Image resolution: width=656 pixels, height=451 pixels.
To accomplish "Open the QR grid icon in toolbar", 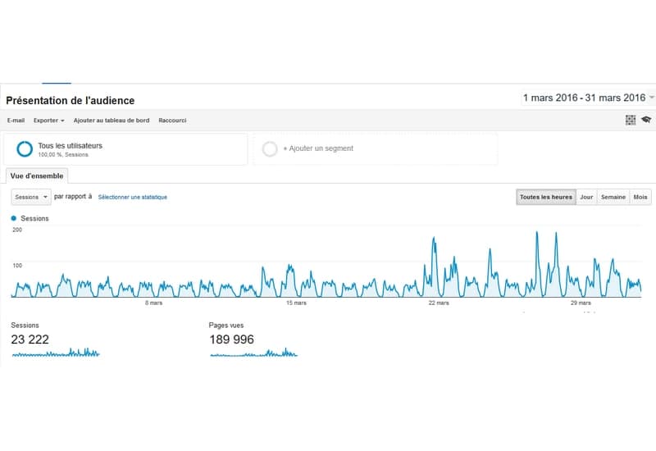I will (631, 120).
